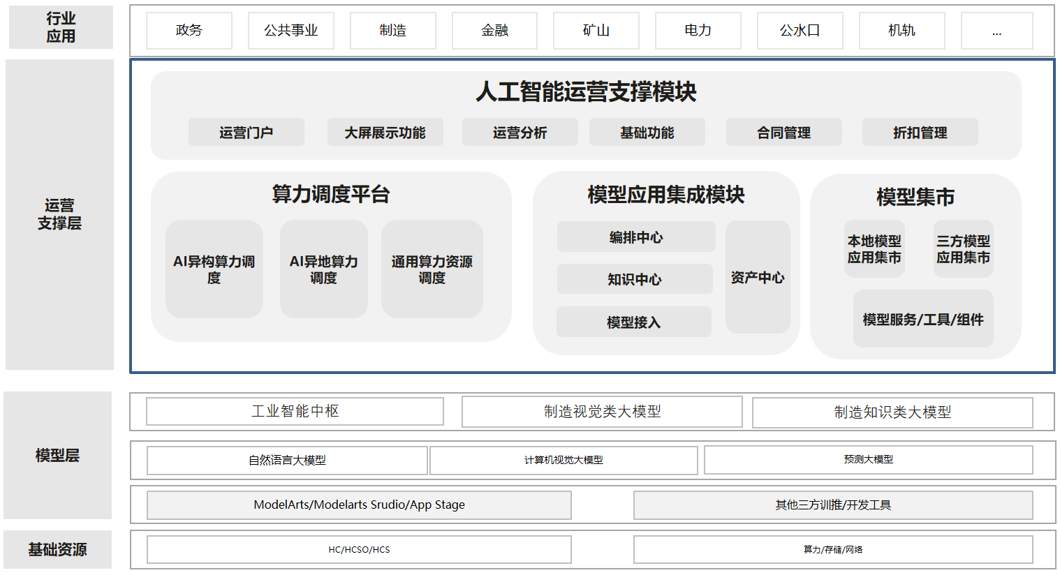Open 本地模型应用集市 box
The image size is (1060, 575).
(874, 250)
